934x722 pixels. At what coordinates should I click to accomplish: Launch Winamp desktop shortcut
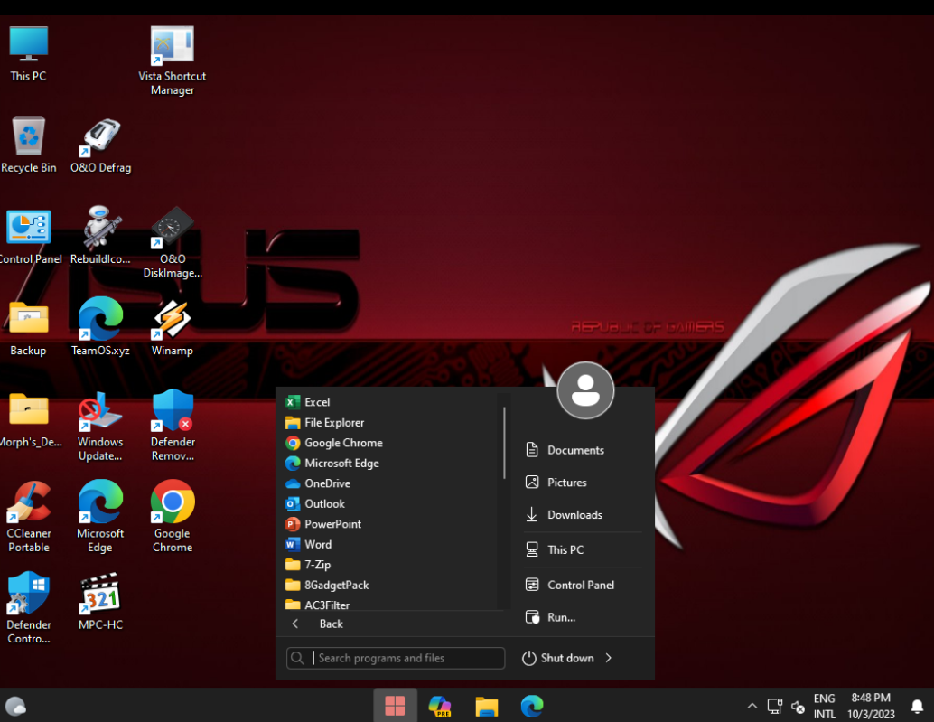click(x=173, y=328)
